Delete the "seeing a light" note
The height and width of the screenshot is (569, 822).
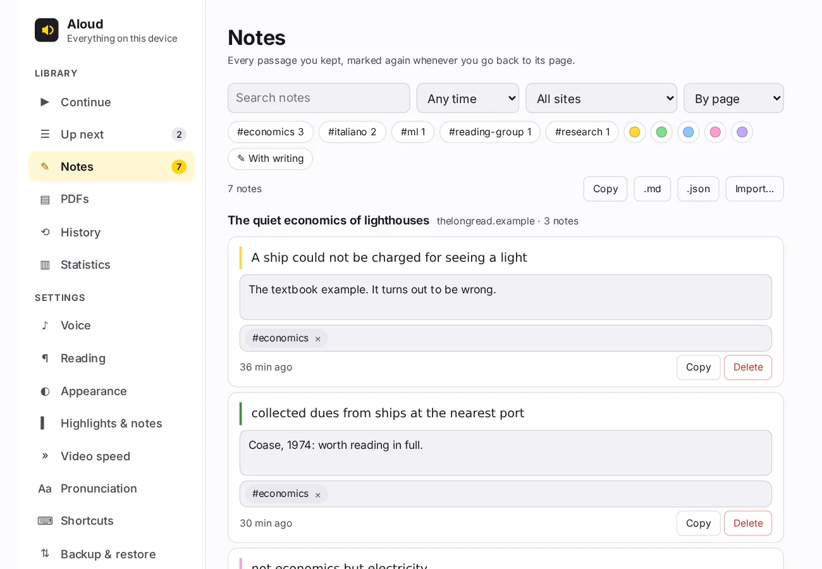coord(748,367)
